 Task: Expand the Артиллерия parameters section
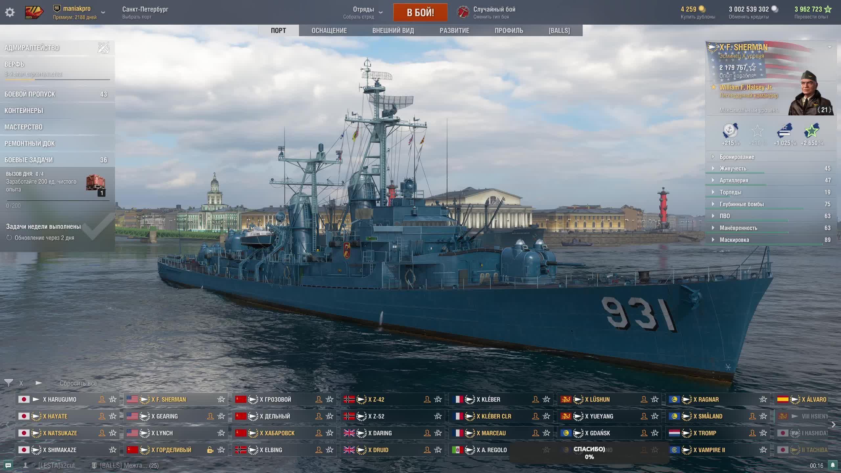[734, 180]
